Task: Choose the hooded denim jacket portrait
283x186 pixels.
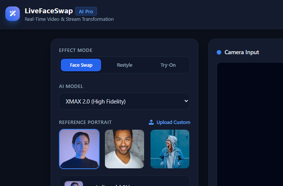Action: pyautogui.click(x=170, y=149)
